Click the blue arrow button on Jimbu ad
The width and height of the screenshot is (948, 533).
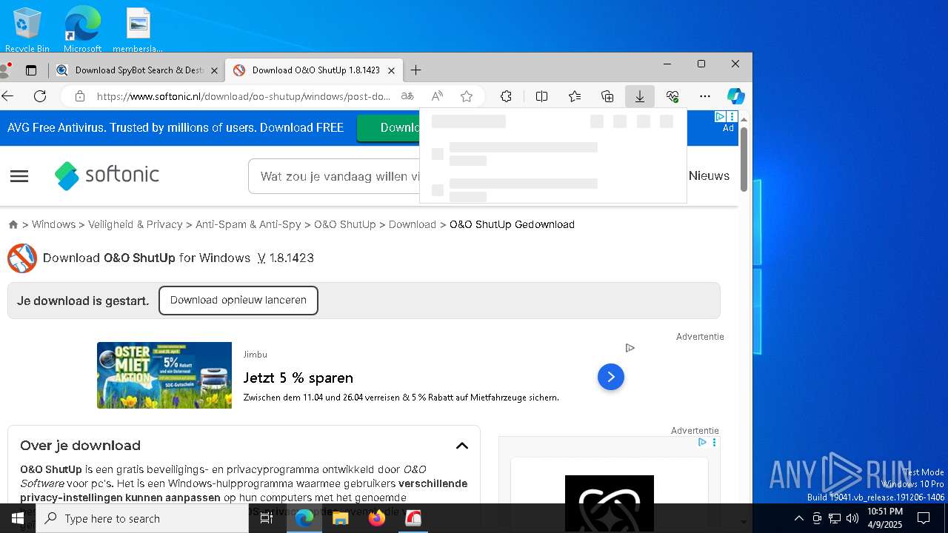pos(611,377)
